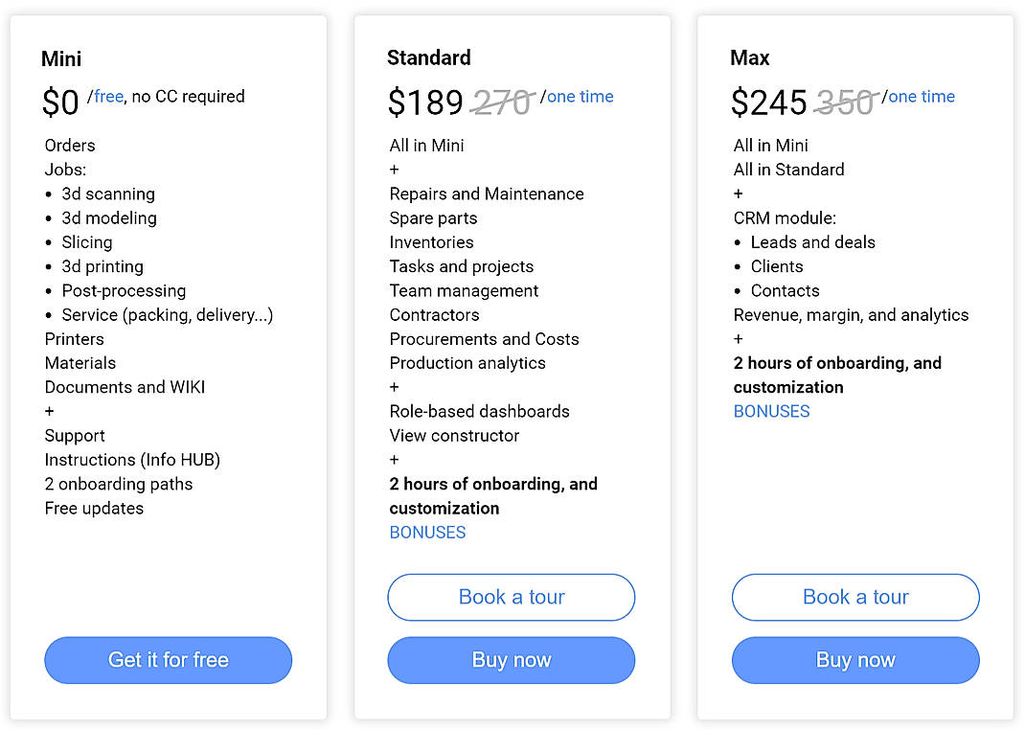This screenshot has height=730, width=1025.
Task: Click the '3d printing' bullet item
Action: coord(102,266)
